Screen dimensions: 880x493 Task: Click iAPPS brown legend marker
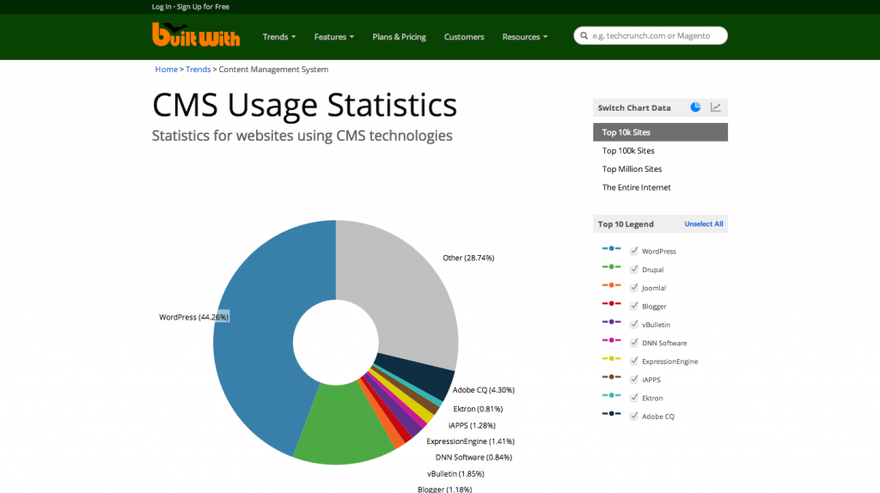(x=611, y=377)
